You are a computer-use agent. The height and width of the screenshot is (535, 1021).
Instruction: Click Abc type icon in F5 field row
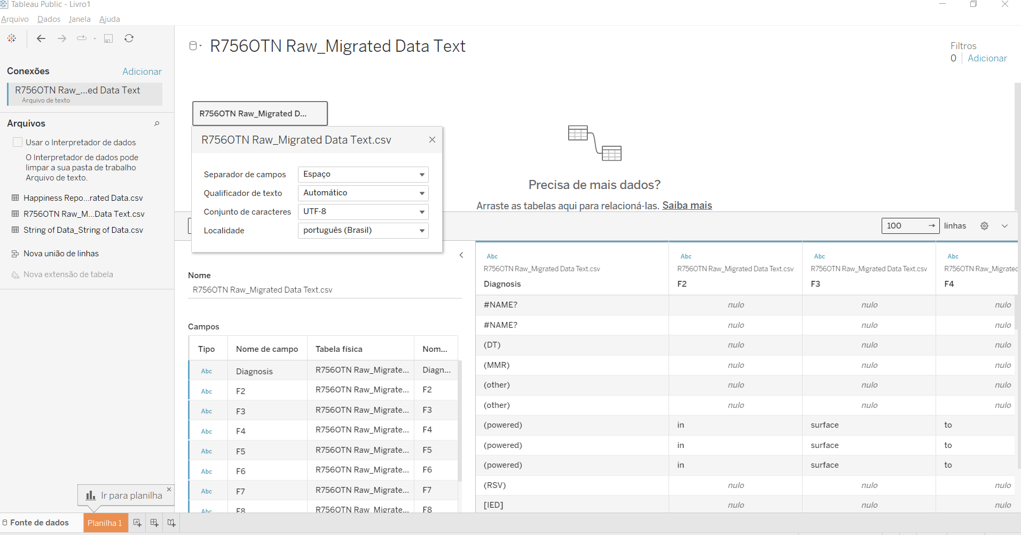click(207, 451)
